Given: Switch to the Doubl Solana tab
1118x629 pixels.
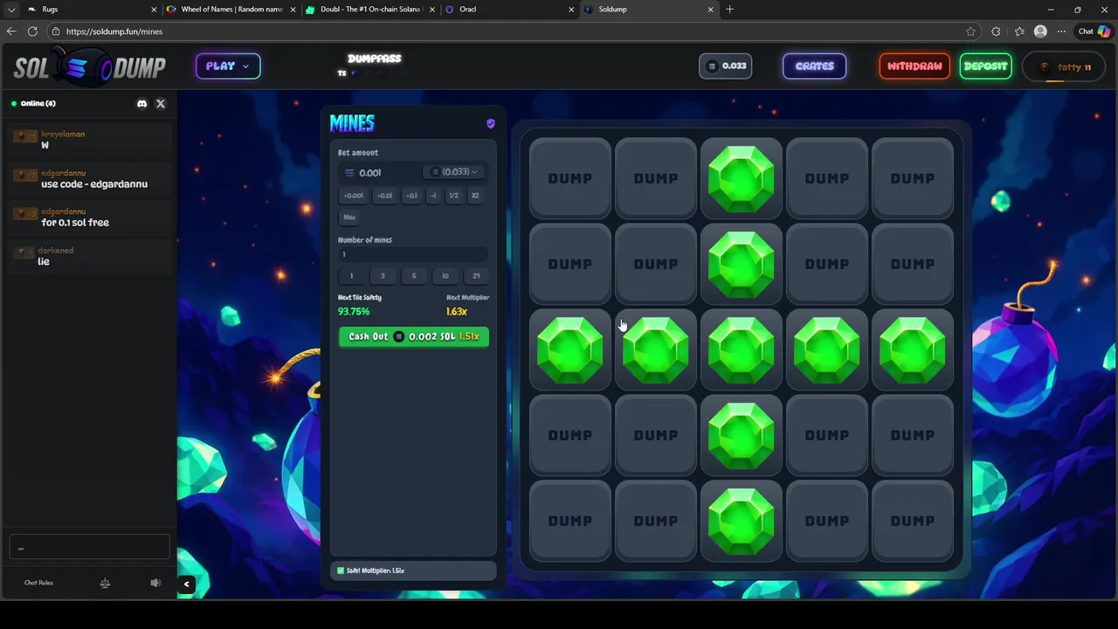Looking at the screenshot, I should (x=371, y=10).
